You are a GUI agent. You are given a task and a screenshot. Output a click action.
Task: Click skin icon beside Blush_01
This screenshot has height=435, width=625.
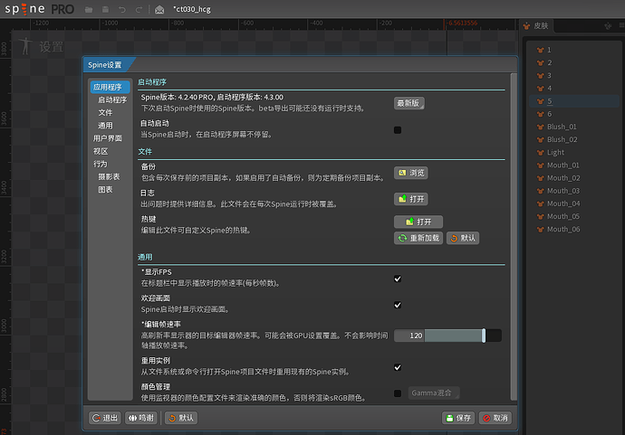point(541,127)
